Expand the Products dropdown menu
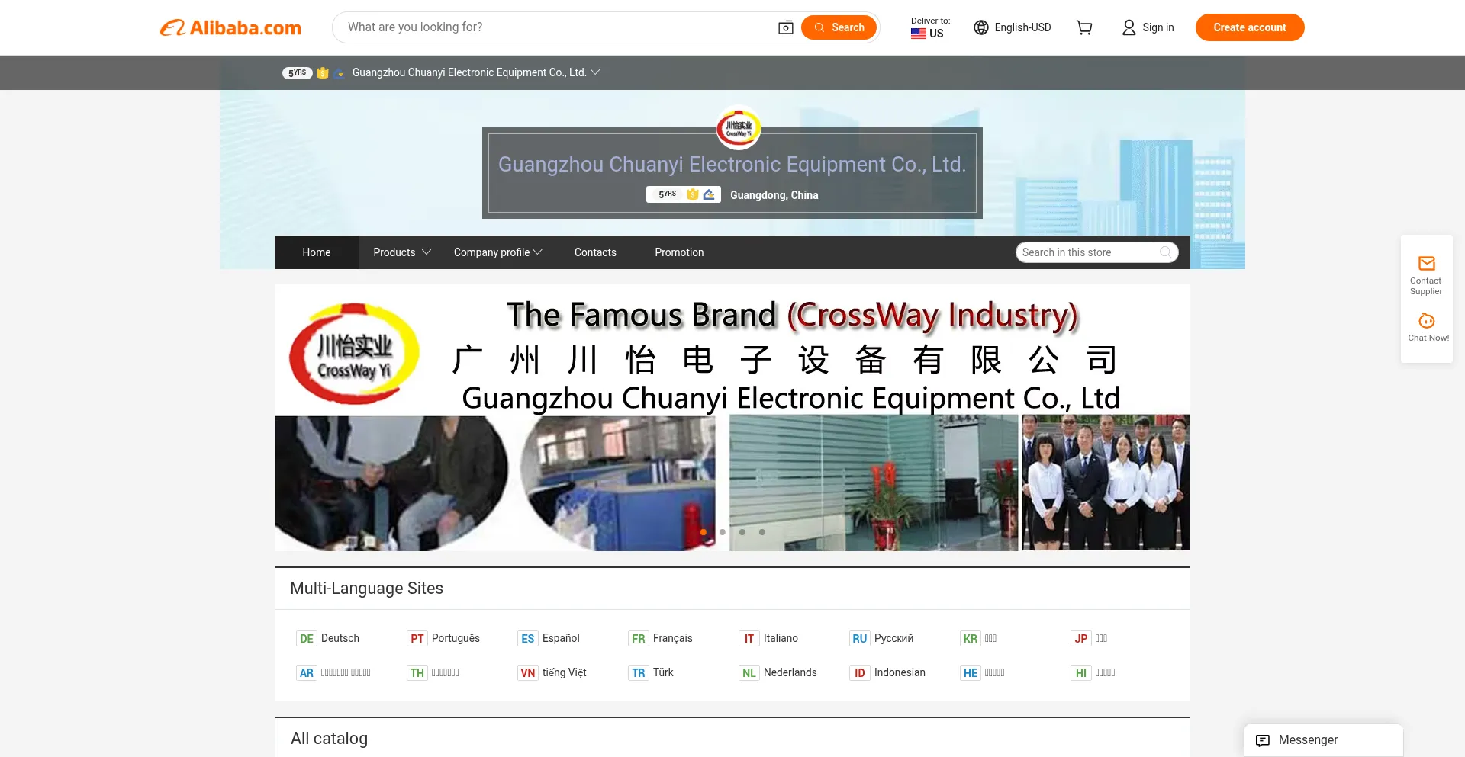Viewport: 1465px width, 757px height. tap(401, 252)
